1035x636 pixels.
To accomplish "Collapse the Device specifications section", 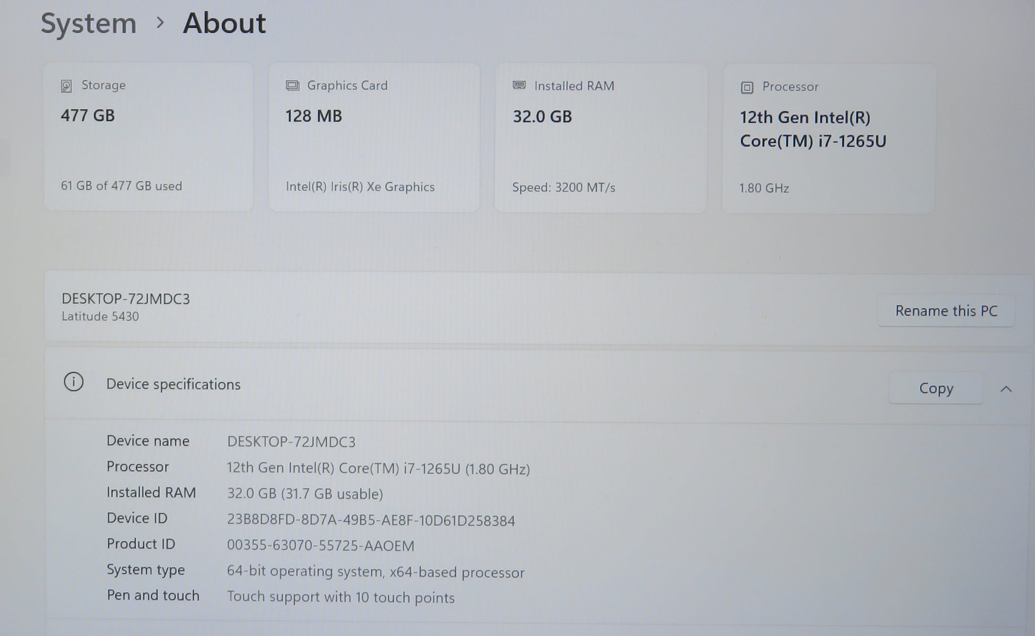I will tap(1006, 389).
